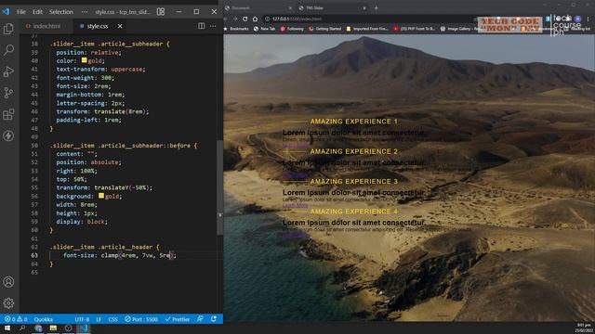Image resolution: width=595 pixels, height=334 pixels.
Task: Open a new browser tab
Action: click(x=376, y=7)
